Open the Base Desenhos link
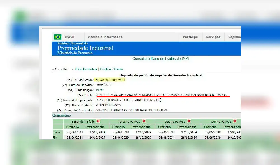Screen dimensions: 280x165 coord(86,69)
